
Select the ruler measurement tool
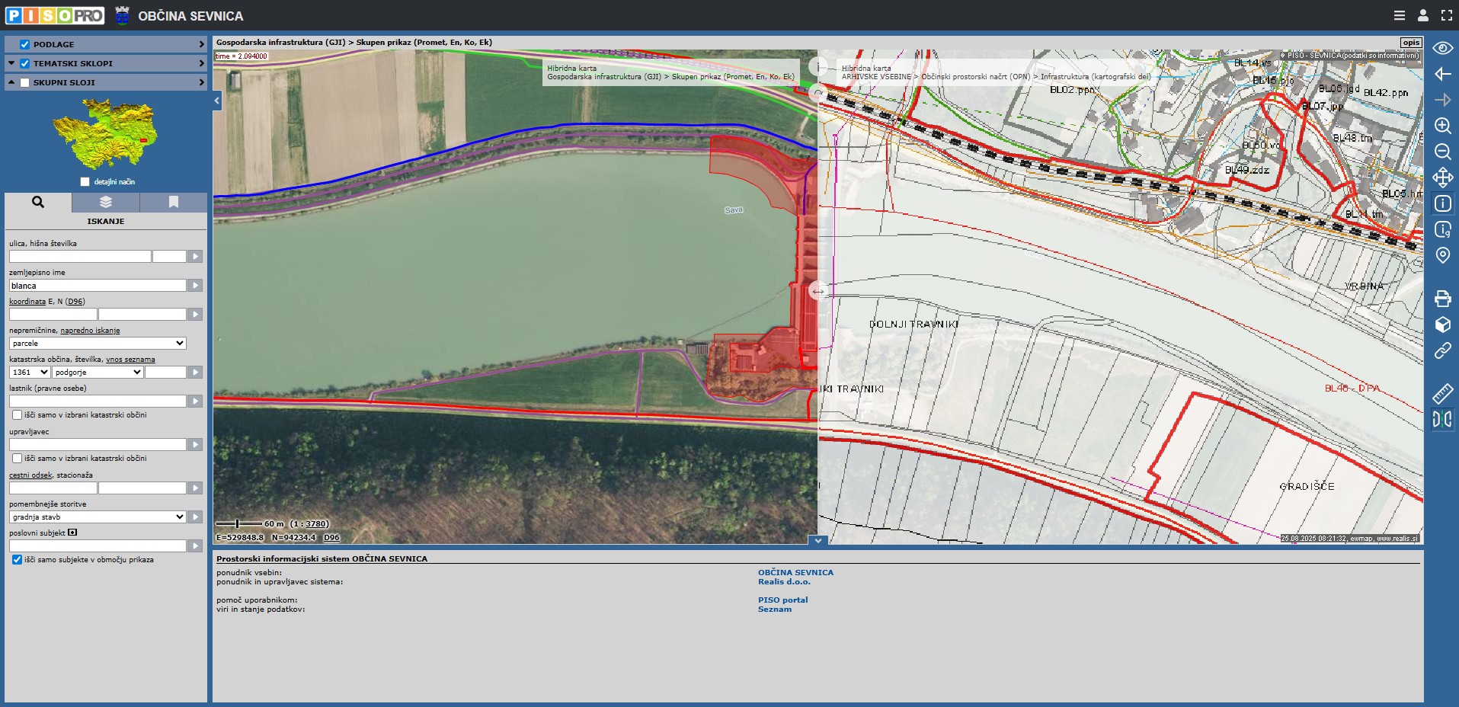[x=1442, y=393]
